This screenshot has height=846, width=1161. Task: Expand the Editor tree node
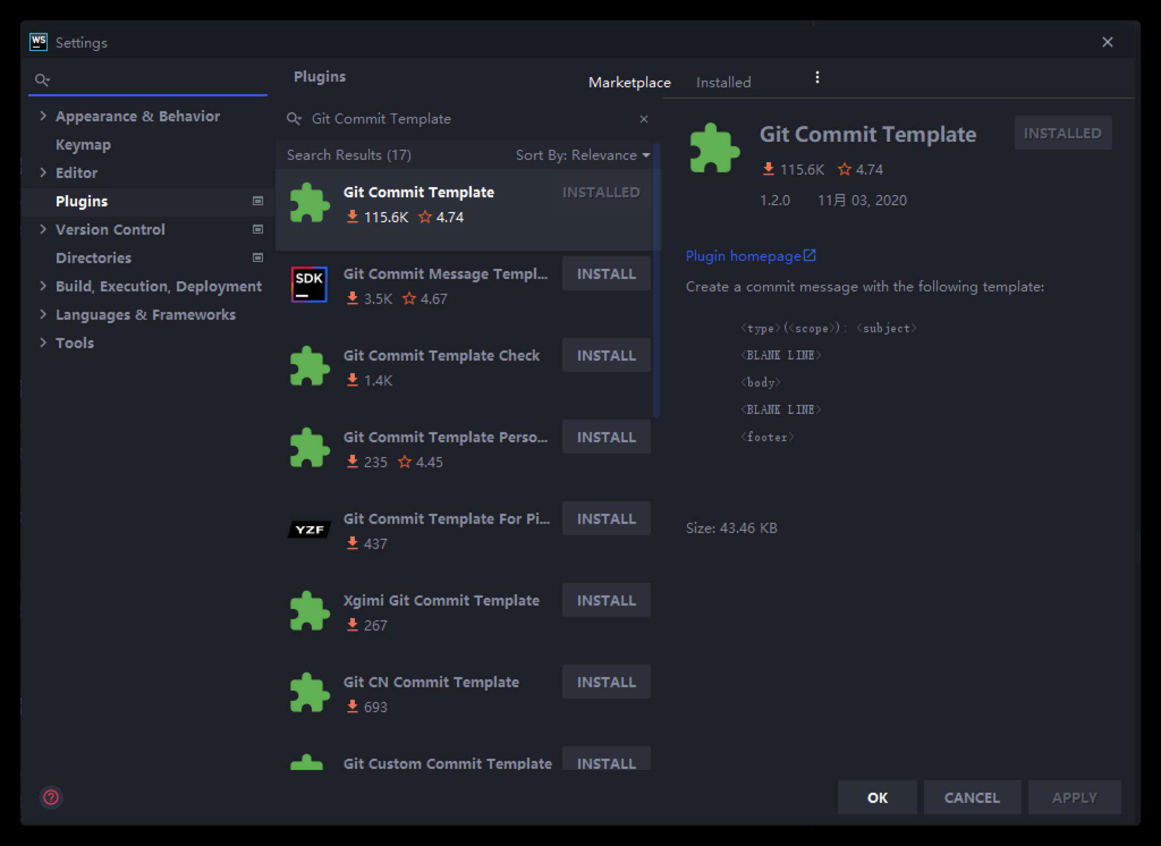(x=43, y=172)
